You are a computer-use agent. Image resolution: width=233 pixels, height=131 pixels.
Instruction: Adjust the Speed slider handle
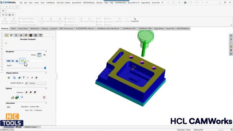[x=45, y=68]
